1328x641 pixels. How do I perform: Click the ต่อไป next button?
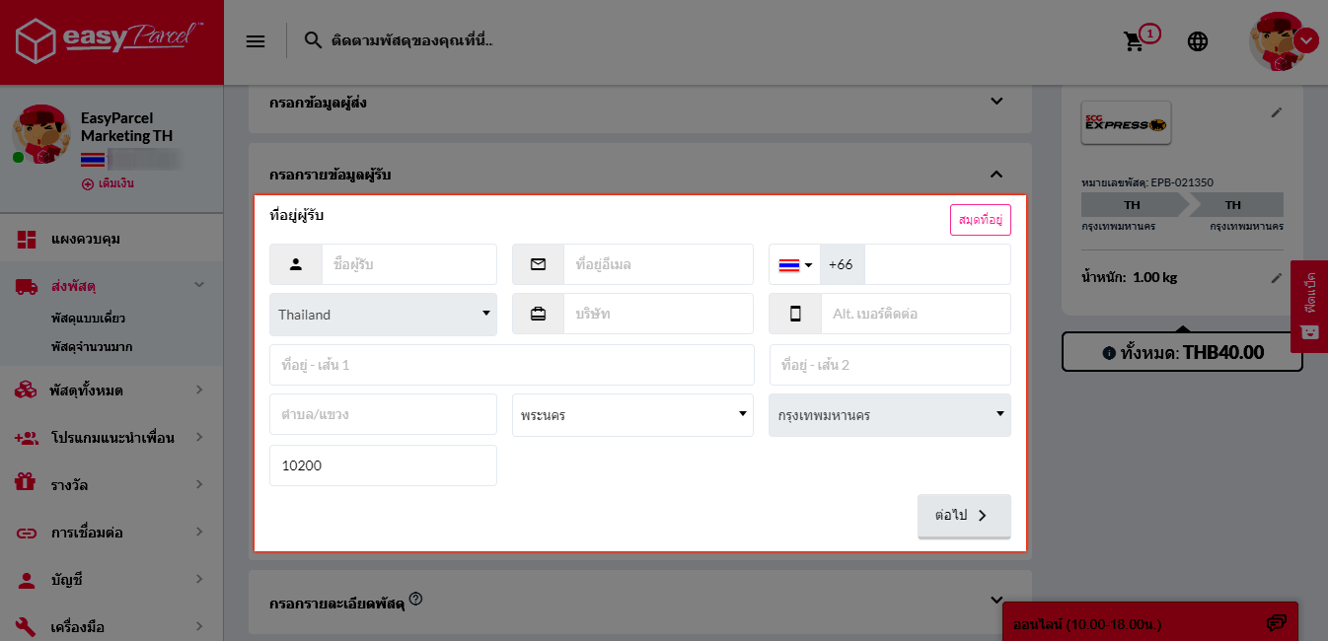click(964, 516)
